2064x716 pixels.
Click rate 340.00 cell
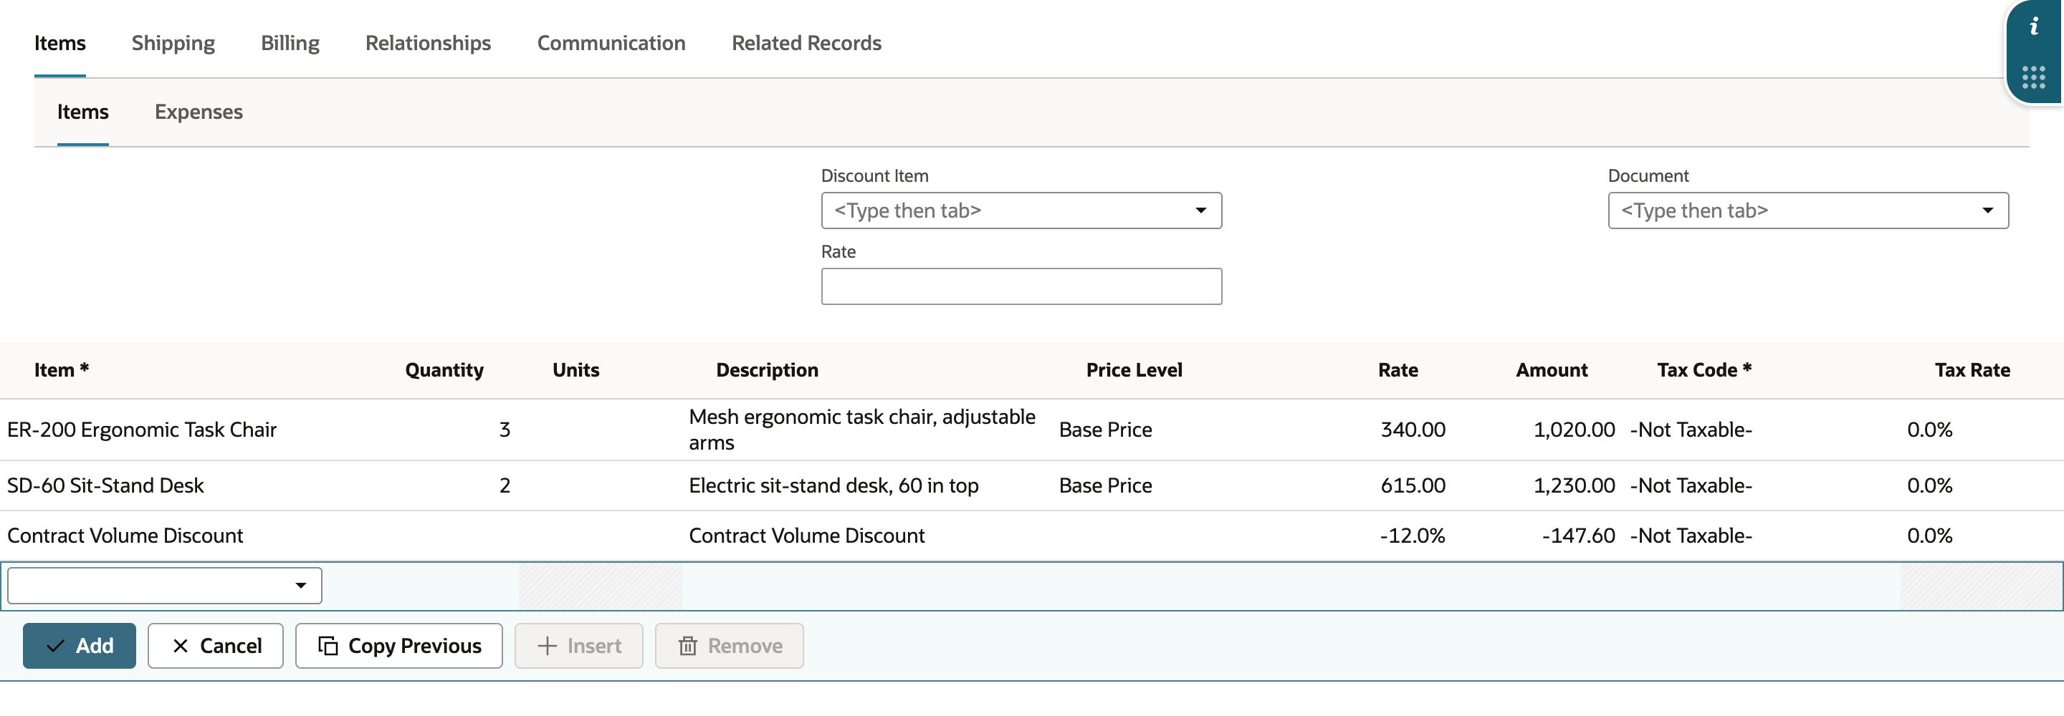1413,430
